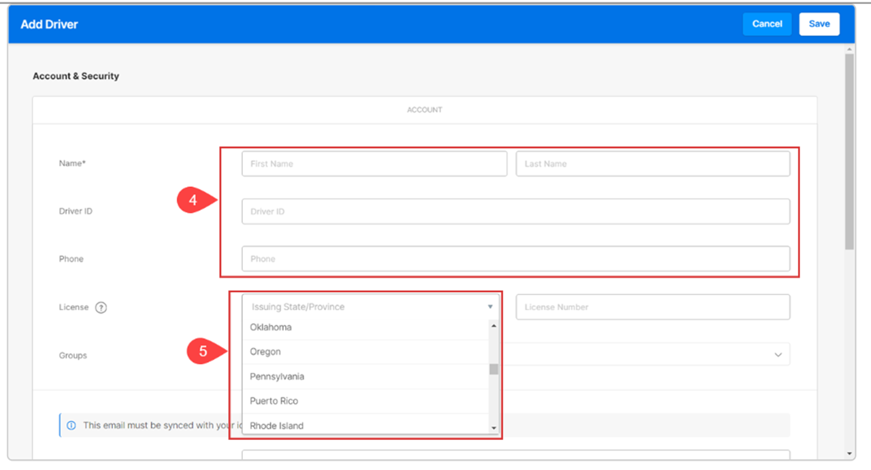Click the Driver ID label
This screenshot has height=470, width=871.
76,212
